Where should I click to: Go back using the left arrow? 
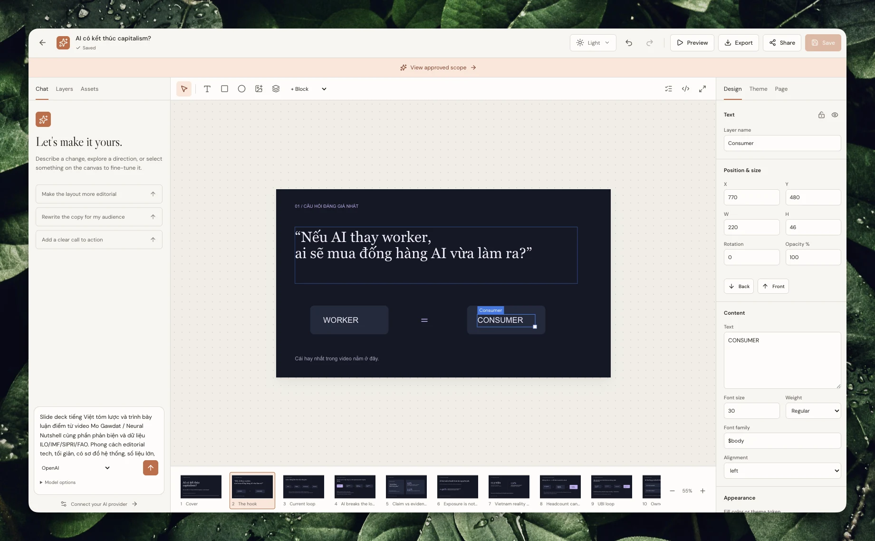(x=43, y=43)
